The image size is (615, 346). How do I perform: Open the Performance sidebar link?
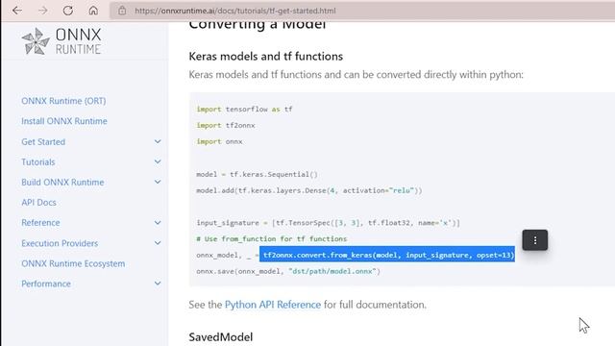pyautogui.click(x=46, y=284)
